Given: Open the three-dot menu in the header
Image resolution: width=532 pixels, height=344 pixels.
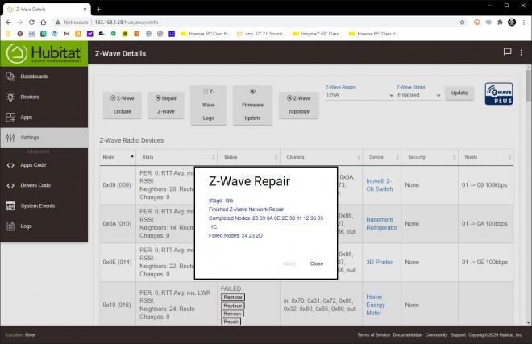Looking at the screenshot, I should (x=522, y=52).
